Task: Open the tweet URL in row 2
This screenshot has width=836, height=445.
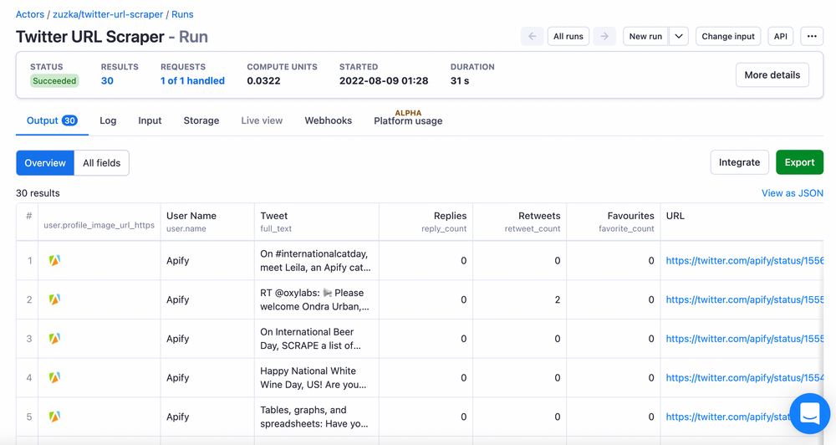Action: (x=745, y=299)
